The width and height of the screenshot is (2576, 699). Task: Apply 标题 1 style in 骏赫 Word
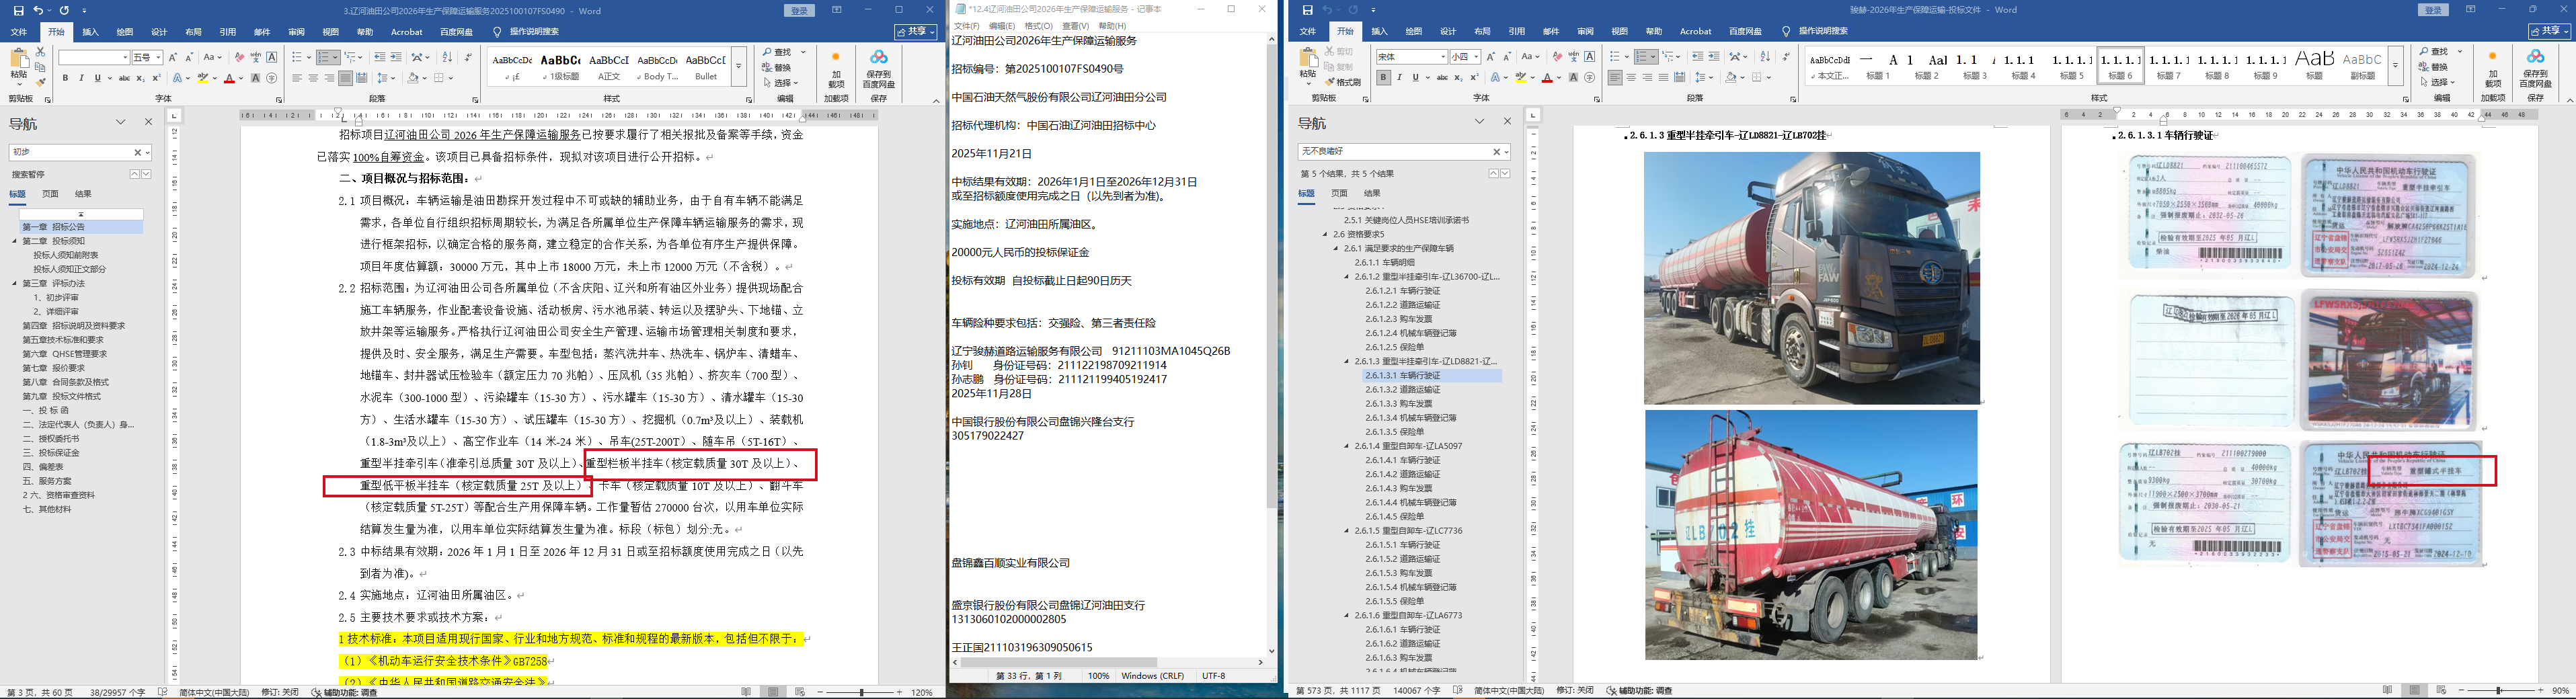pos(1878,65)
